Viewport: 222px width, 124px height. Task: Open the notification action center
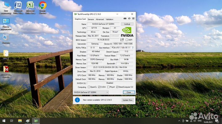pos(217,121)
